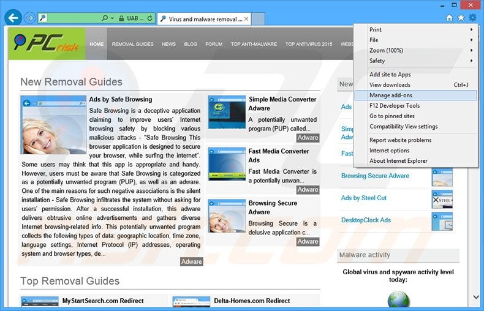484x311 pixels.
Task: Open Favorites star icon
Action: (x=461, y=18)
